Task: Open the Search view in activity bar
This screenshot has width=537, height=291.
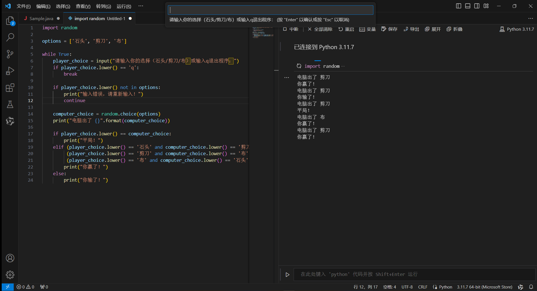Action: [10, 37]
